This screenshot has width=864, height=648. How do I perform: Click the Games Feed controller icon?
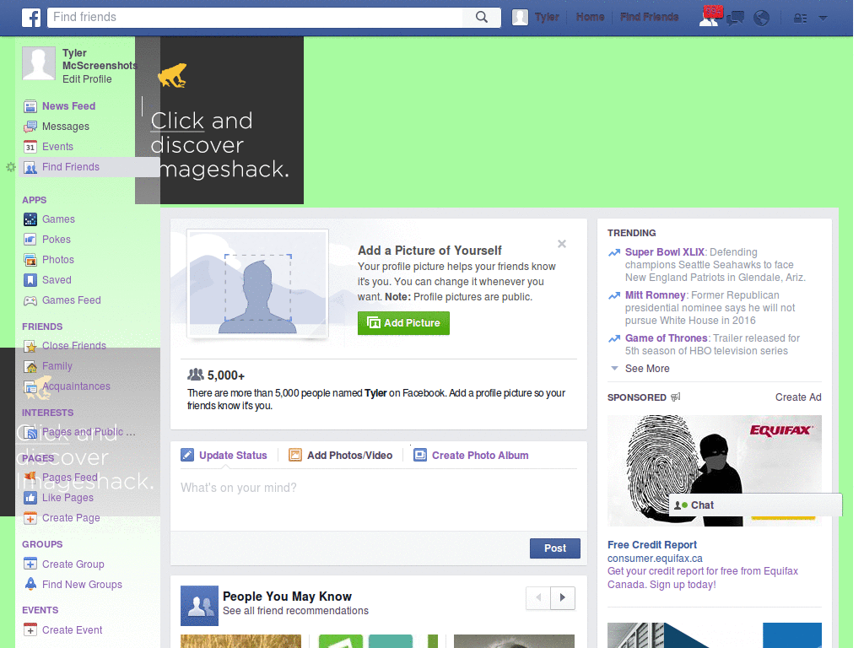tap(30, 300)
